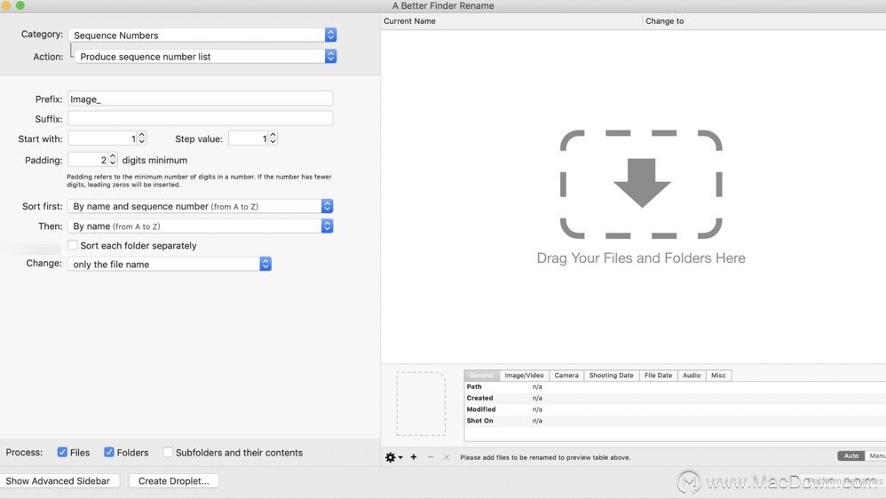Toggle the Files checkbox
This screenshot has height=499, width=886.
[x=62, y=452]
